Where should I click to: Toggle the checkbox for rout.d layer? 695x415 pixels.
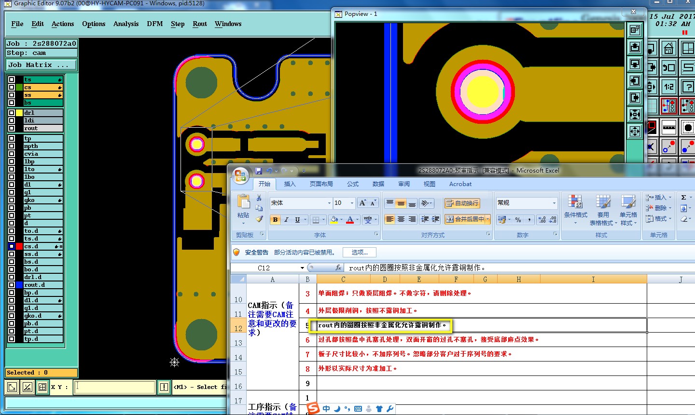(x=11, y=285)
